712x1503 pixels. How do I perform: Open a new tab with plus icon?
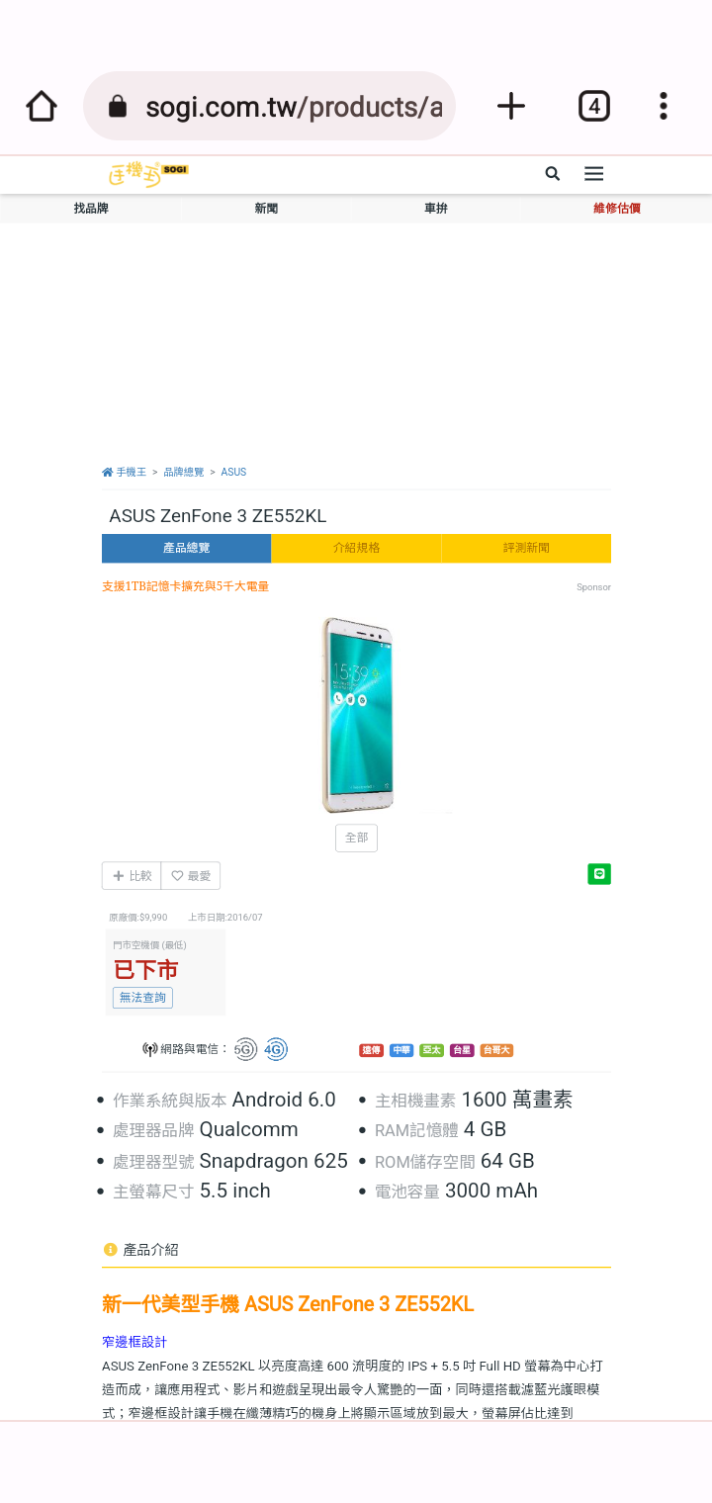(x=510, y=106)
